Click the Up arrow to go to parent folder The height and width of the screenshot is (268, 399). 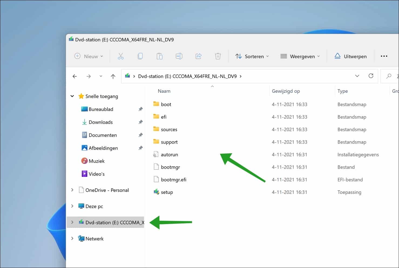coord(113,76)
